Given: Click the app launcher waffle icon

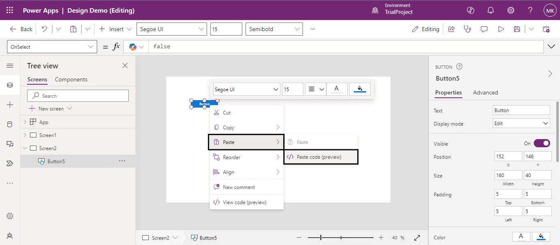Looking at the screenshot, I should 10,10.
